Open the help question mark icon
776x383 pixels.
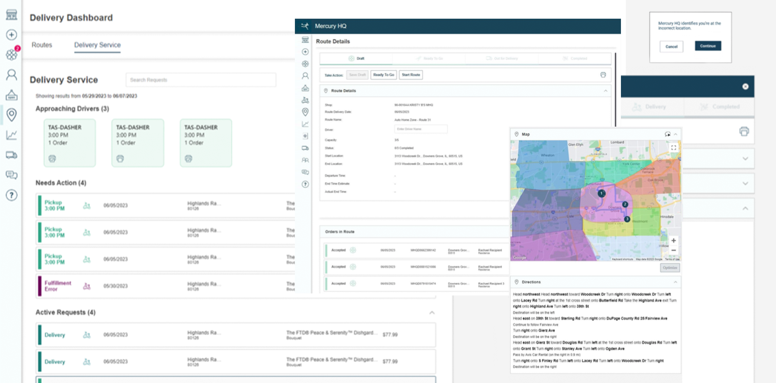coord(11,195)
